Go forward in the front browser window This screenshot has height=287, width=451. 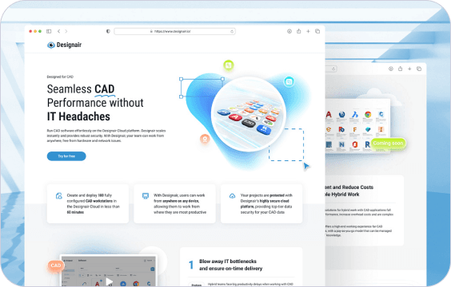tap(66, 31)
